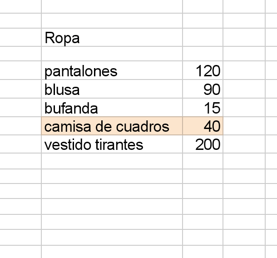Click the blank cell between Ropa and pantalones
The image size is (277, 258).
point(112,54)
